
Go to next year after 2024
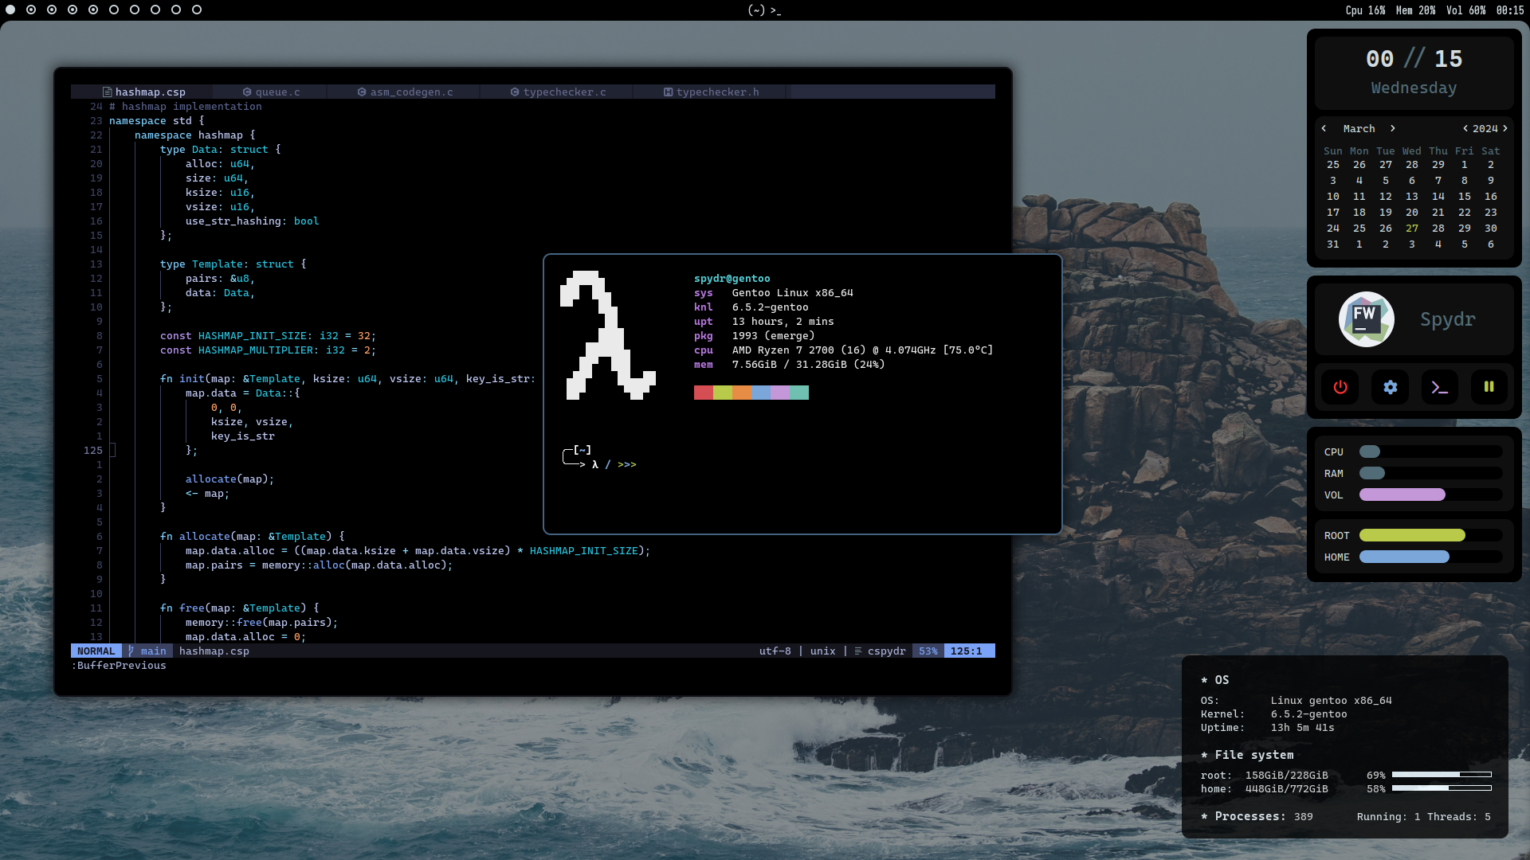(1505, 128)
